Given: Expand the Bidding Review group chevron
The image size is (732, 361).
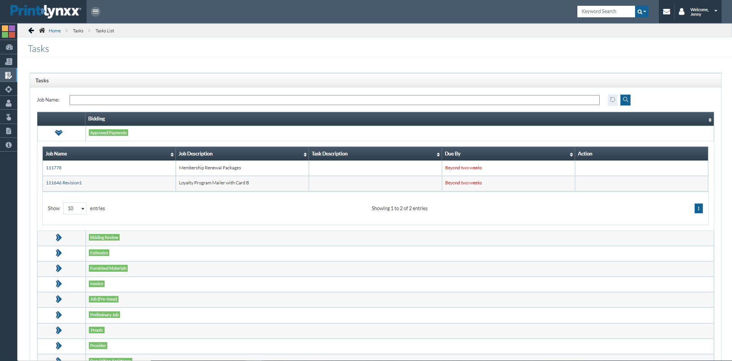Looking at the screenshot, I should (58, 237).
